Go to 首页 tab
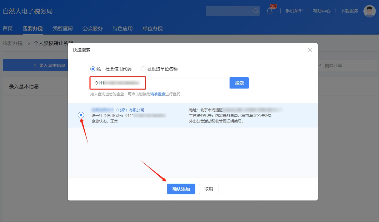Screen dimensions: 379x222 coord(8,29)
